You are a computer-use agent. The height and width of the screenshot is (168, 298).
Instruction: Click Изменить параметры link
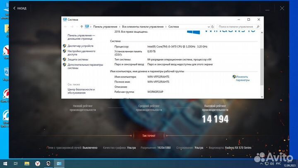coord(243,78)
